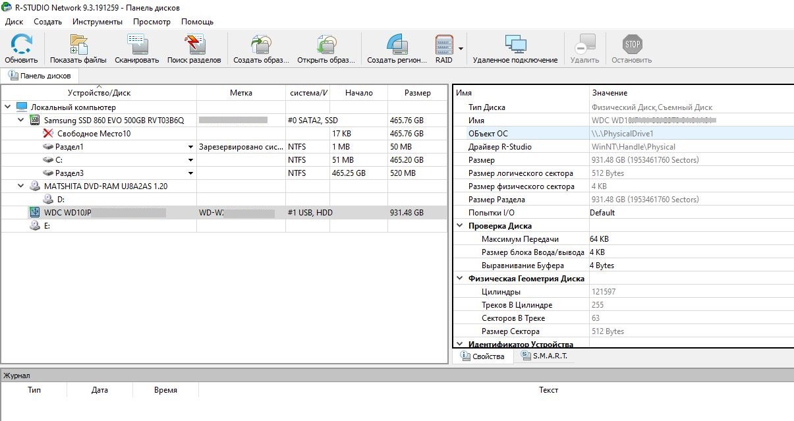794x421 pixels.
Task: Click the E: drive icon
Action: (35, 225)
